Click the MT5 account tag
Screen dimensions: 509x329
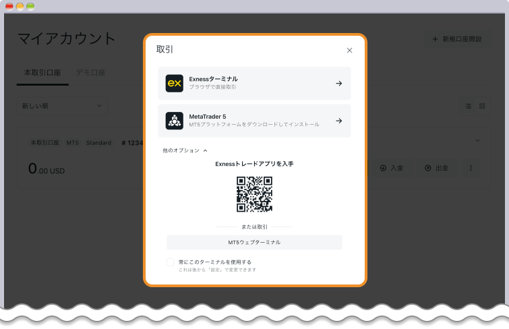(x=73, y=143)
